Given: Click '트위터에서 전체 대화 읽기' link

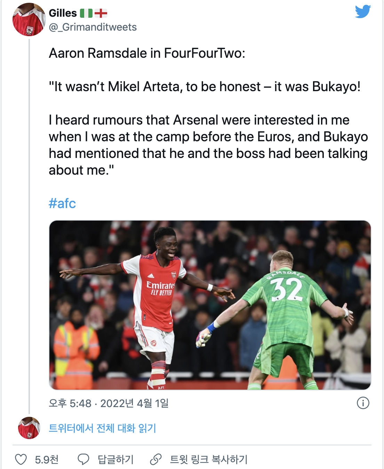Looking at the screenshot, I should [103, 428].
